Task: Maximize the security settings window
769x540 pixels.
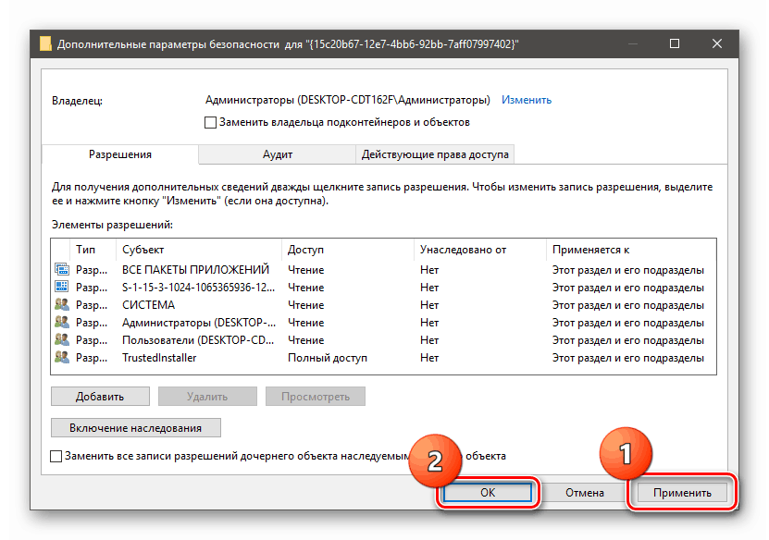Action: tap(675, 43)
